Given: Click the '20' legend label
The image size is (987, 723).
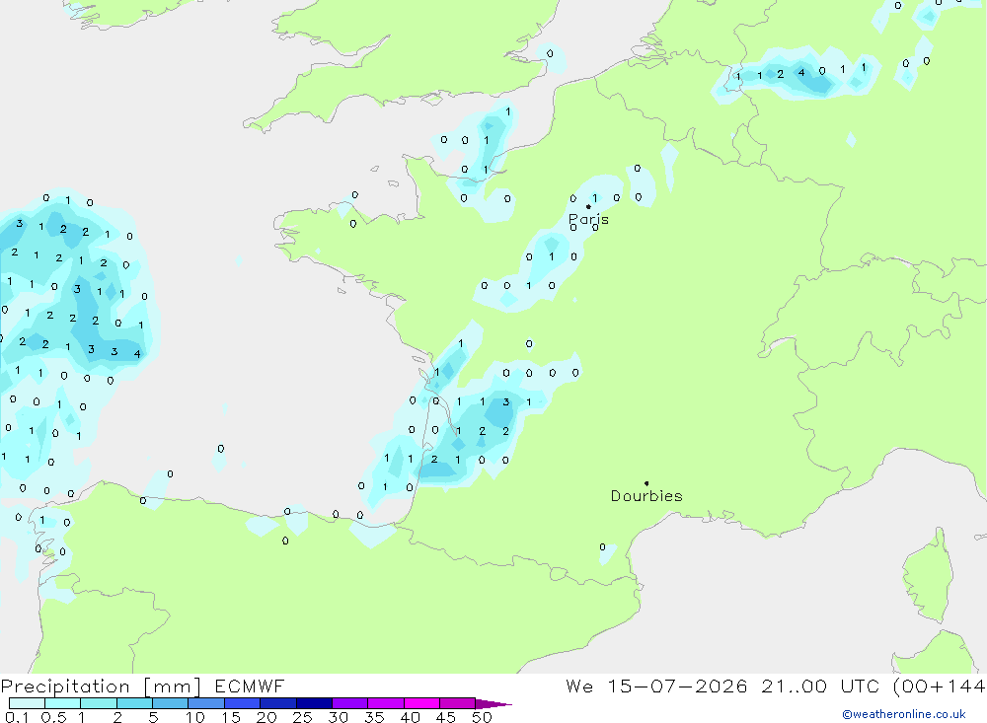Looking at the screenshot, I should pyautogui.click(x=266, y=717).
